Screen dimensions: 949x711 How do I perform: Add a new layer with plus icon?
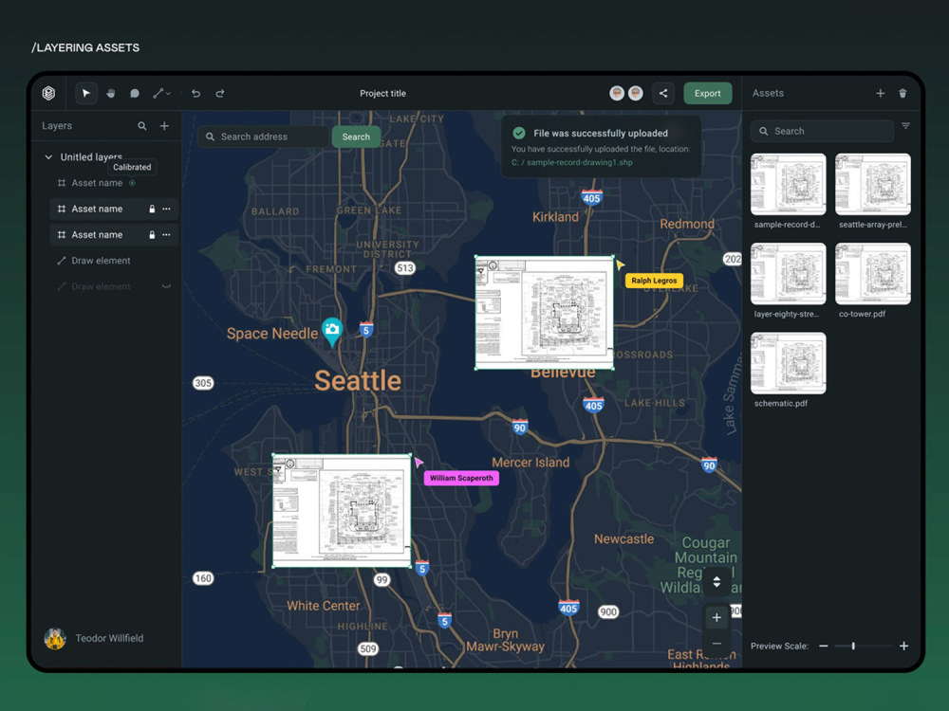click(164, 126)
